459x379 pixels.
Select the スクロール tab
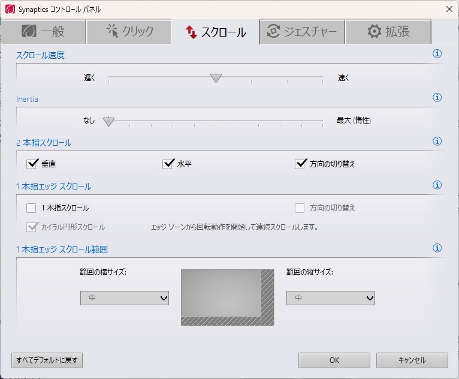click(216, 32)
